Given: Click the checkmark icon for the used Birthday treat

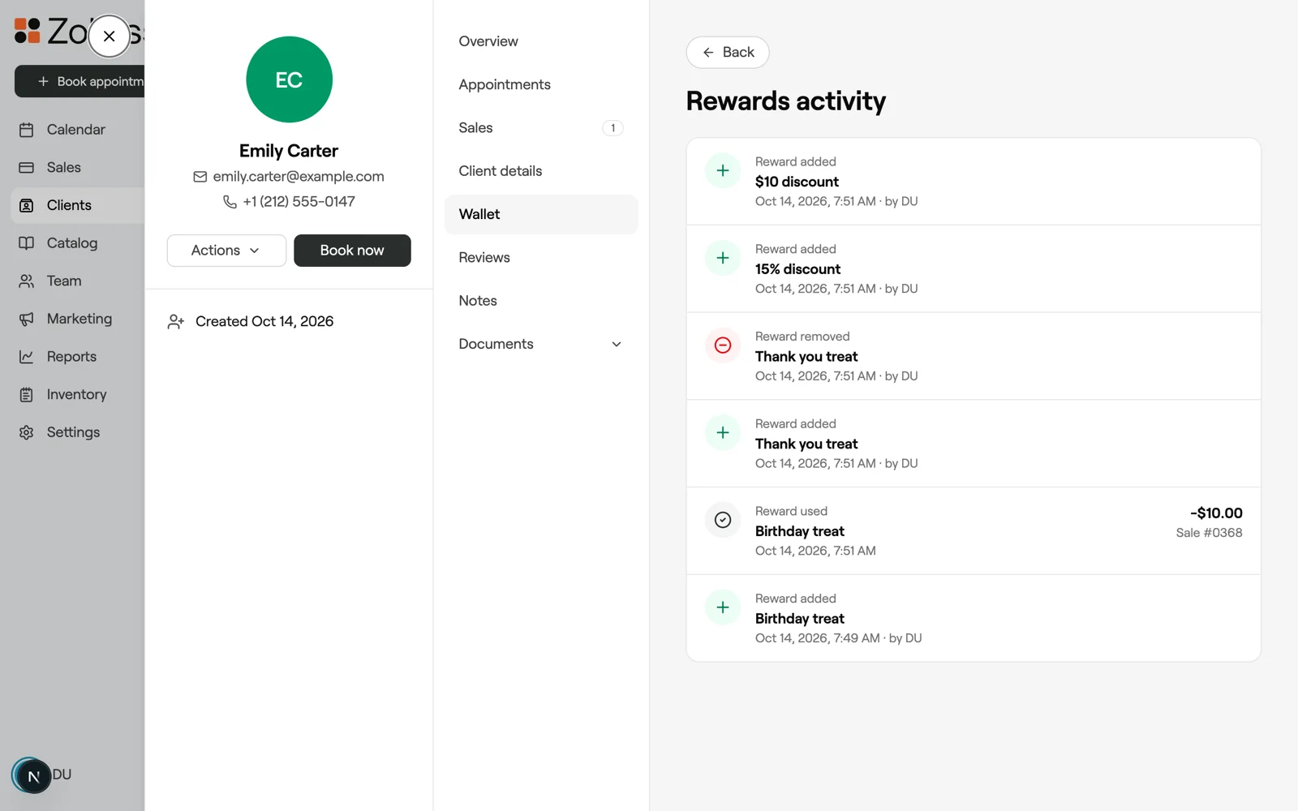Looking at the screenshot, I should [723, 521].
